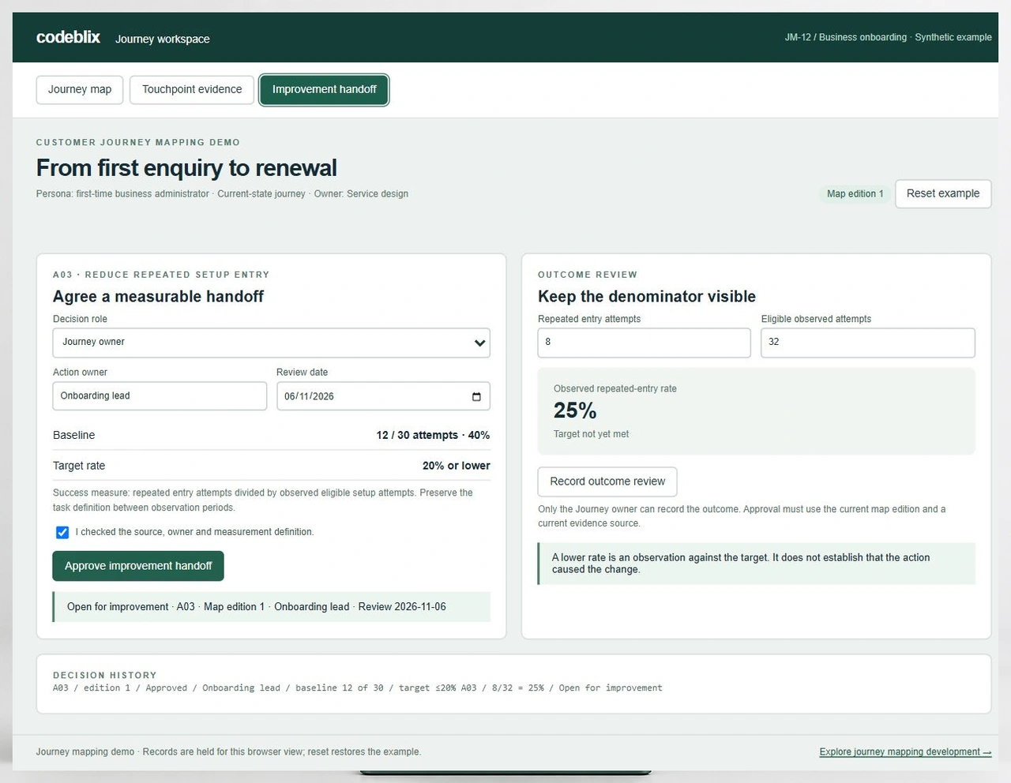Expand the Decision role dropdown chevron
The height and width of the screenshot is (783, 1011).
(479, 343)
